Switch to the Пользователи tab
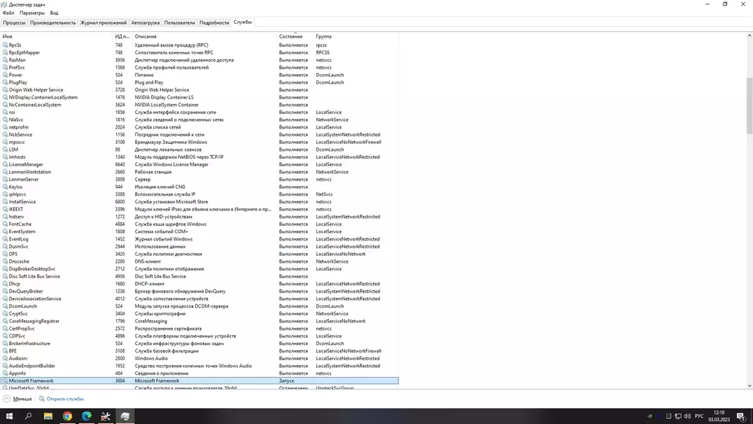Image resolution: width=753 pixels, height=424 pixels. tap(179, 23)
